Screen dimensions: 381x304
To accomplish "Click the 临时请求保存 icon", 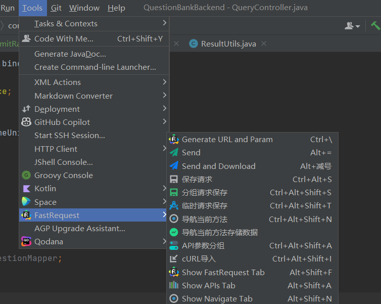I will tap(174, 205).
